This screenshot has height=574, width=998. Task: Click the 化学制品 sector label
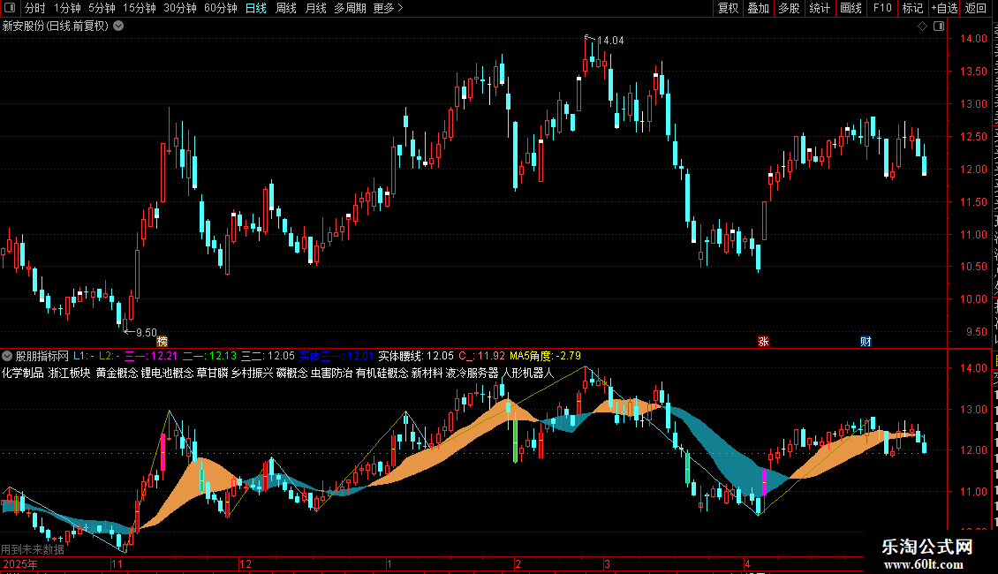pyautogui.click(x=23, y=373)
